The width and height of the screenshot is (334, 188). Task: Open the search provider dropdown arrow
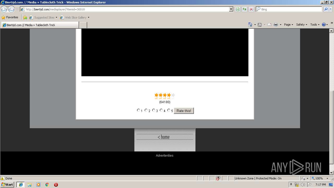[331, 9]
